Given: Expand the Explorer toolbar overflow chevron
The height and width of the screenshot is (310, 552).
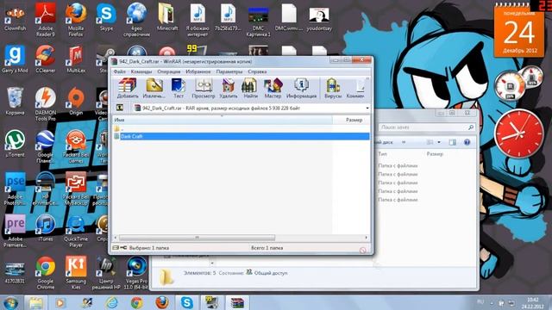Looking at the screenshot, I should (x=404, y=142).
